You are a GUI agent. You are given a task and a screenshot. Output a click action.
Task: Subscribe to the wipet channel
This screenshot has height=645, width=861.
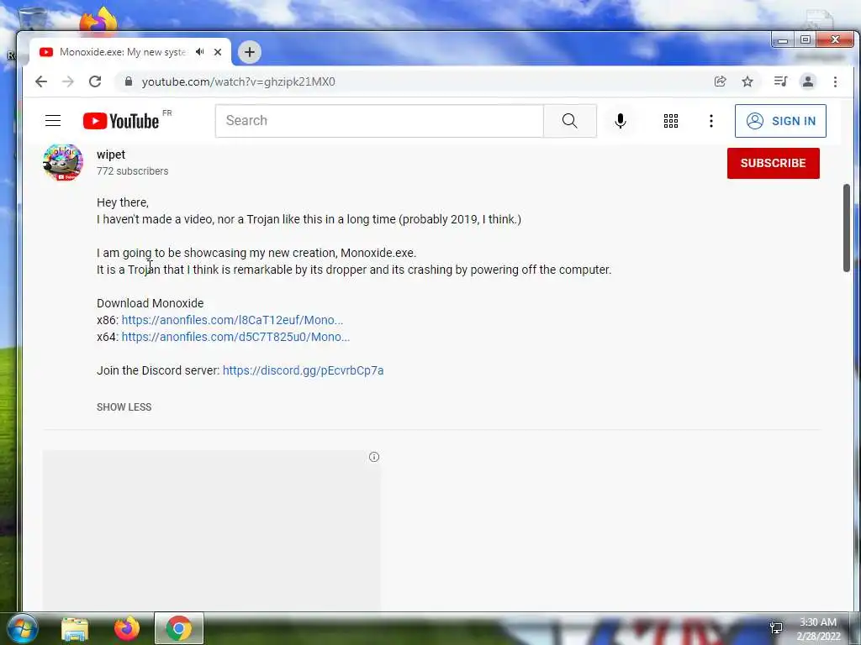point(774,163)
